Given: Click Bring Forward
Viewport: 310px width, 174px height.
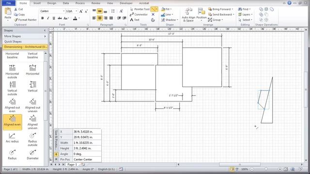Looking at the screenshot, I should [221, 9].
